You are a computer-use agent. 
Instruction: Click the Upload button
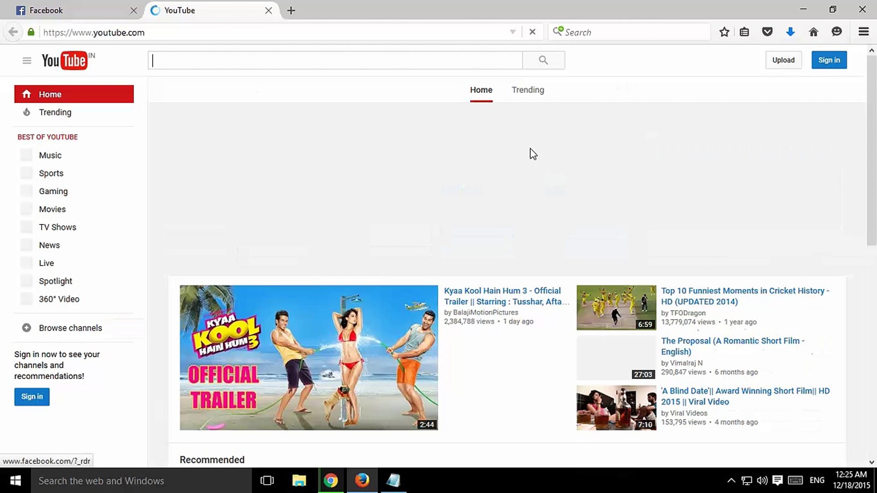pyautogui.click(x=783, y=60)
